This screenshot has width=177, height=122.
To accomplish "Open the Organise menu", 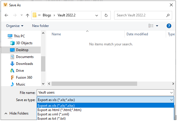I will point(15,26).
